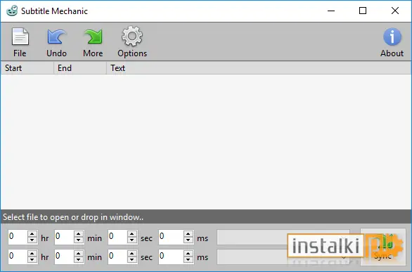Focus the first row hr input field
Screen dimensions: 412x272
click(x=18, y=237)
